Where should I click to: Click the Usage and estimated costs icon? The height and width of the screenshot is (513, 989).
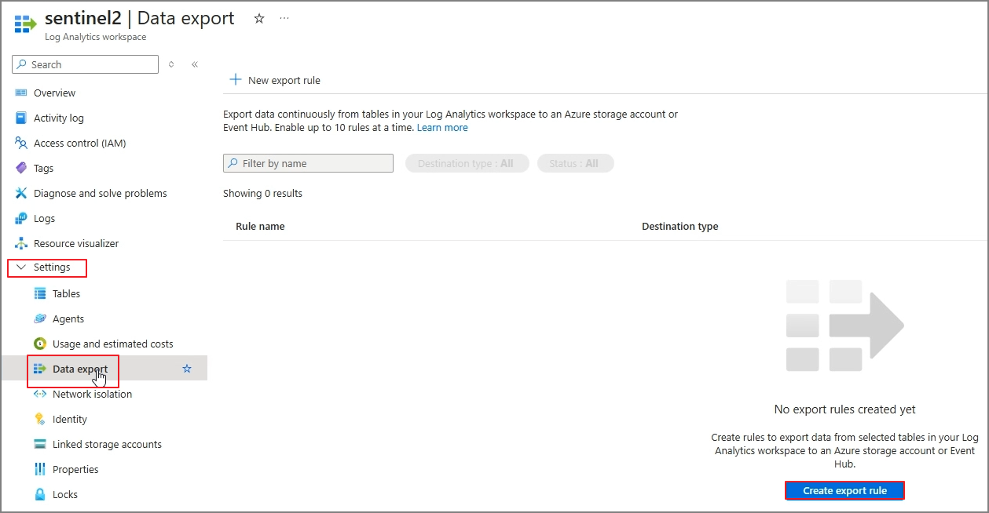(40, 344)
